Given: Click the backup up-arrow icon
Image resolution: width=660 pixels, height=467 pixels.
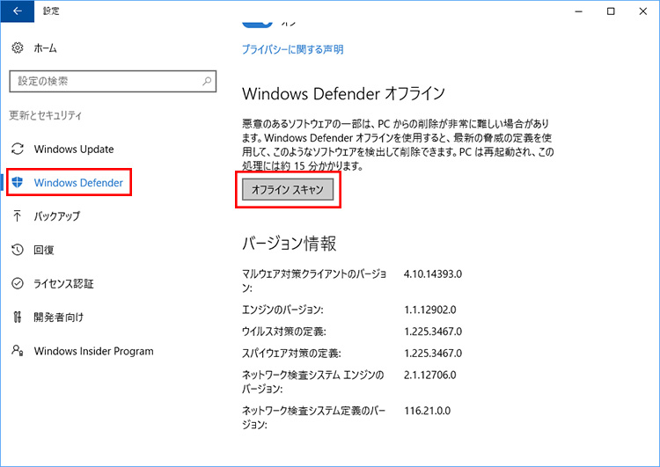Looking at the screenshot, I should click(x=17, y=216).
